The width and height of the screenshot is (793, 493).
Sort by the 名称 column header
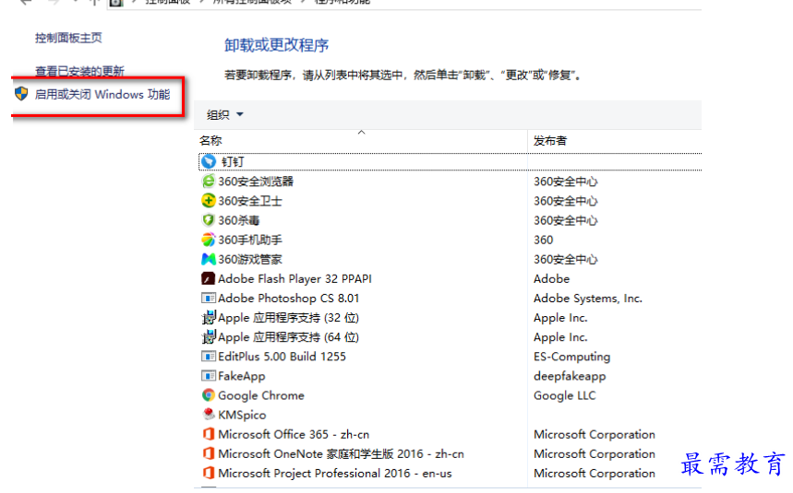click(210, 141)
